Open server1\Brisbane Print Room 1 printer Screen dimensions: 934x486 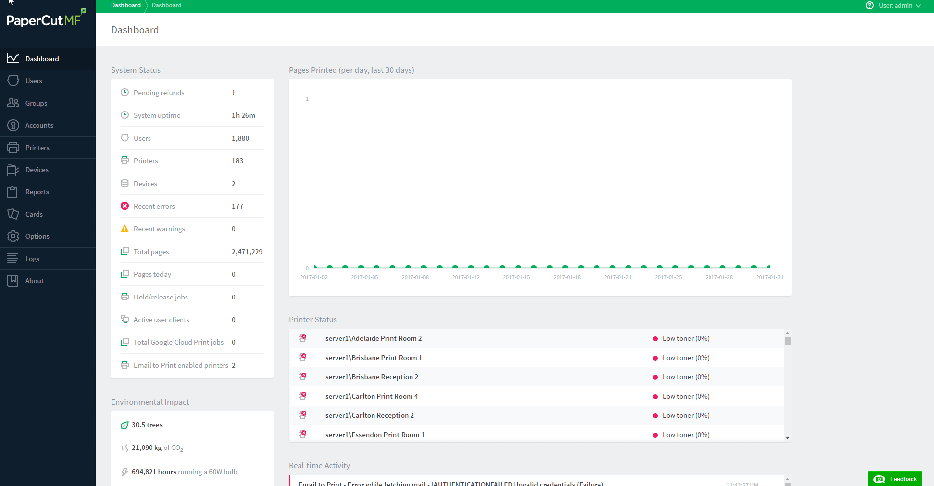pos(374,358)
